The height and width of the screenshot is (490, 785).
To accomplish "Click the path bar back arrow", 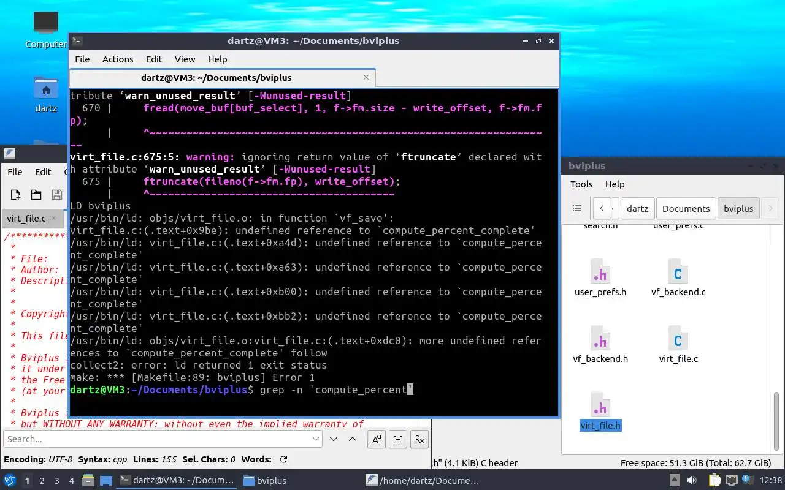I will [x=602, y=208].
